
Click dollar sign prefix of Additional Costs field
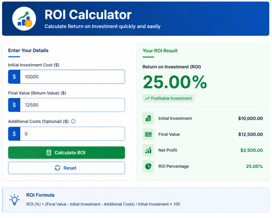tap(14, 134)
